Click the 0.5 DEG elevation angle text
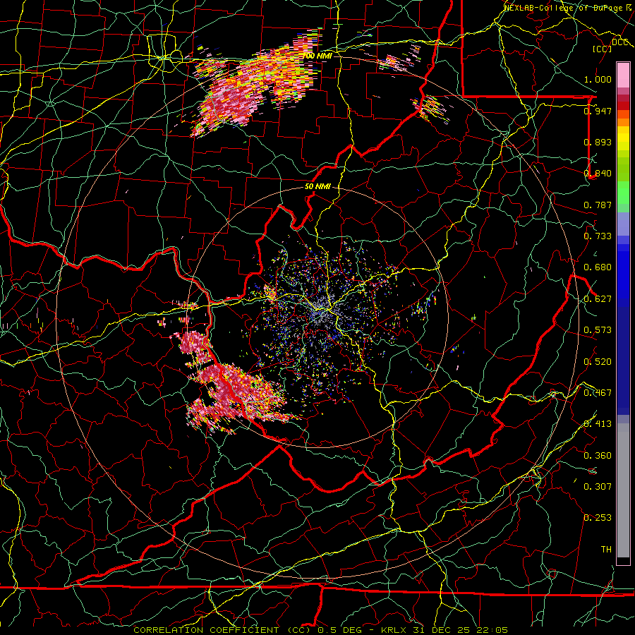 [340, 630]
